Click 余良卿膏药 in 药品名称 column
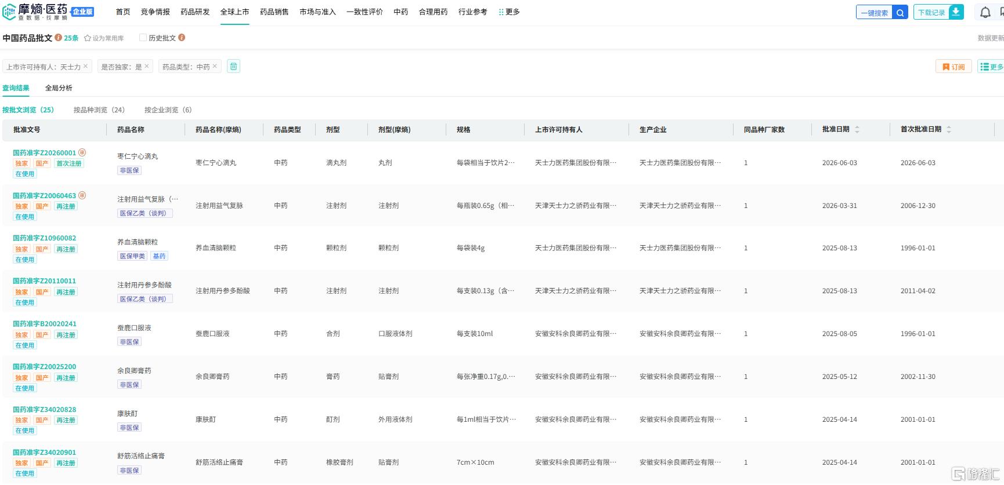 coord(134,371)
